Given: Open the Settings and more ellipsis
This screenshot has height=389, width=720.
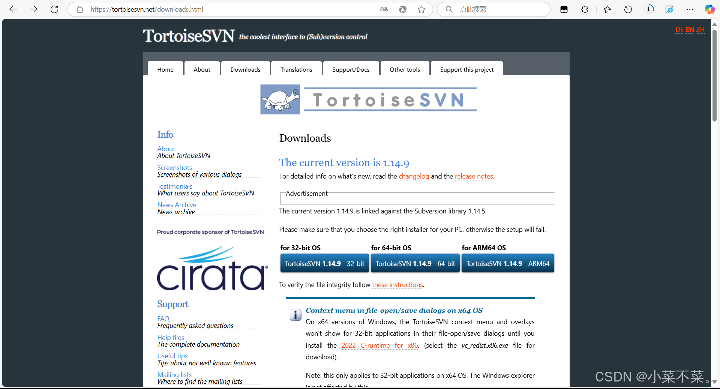Looking at the screenshot, I should tap(690, 9).
